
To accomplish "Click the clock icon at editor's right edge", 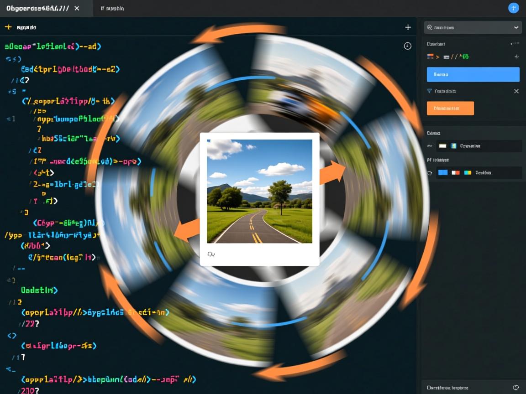I will pos(408,46).
